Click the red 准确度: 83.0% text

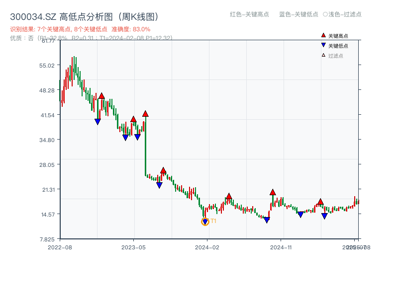131,29
